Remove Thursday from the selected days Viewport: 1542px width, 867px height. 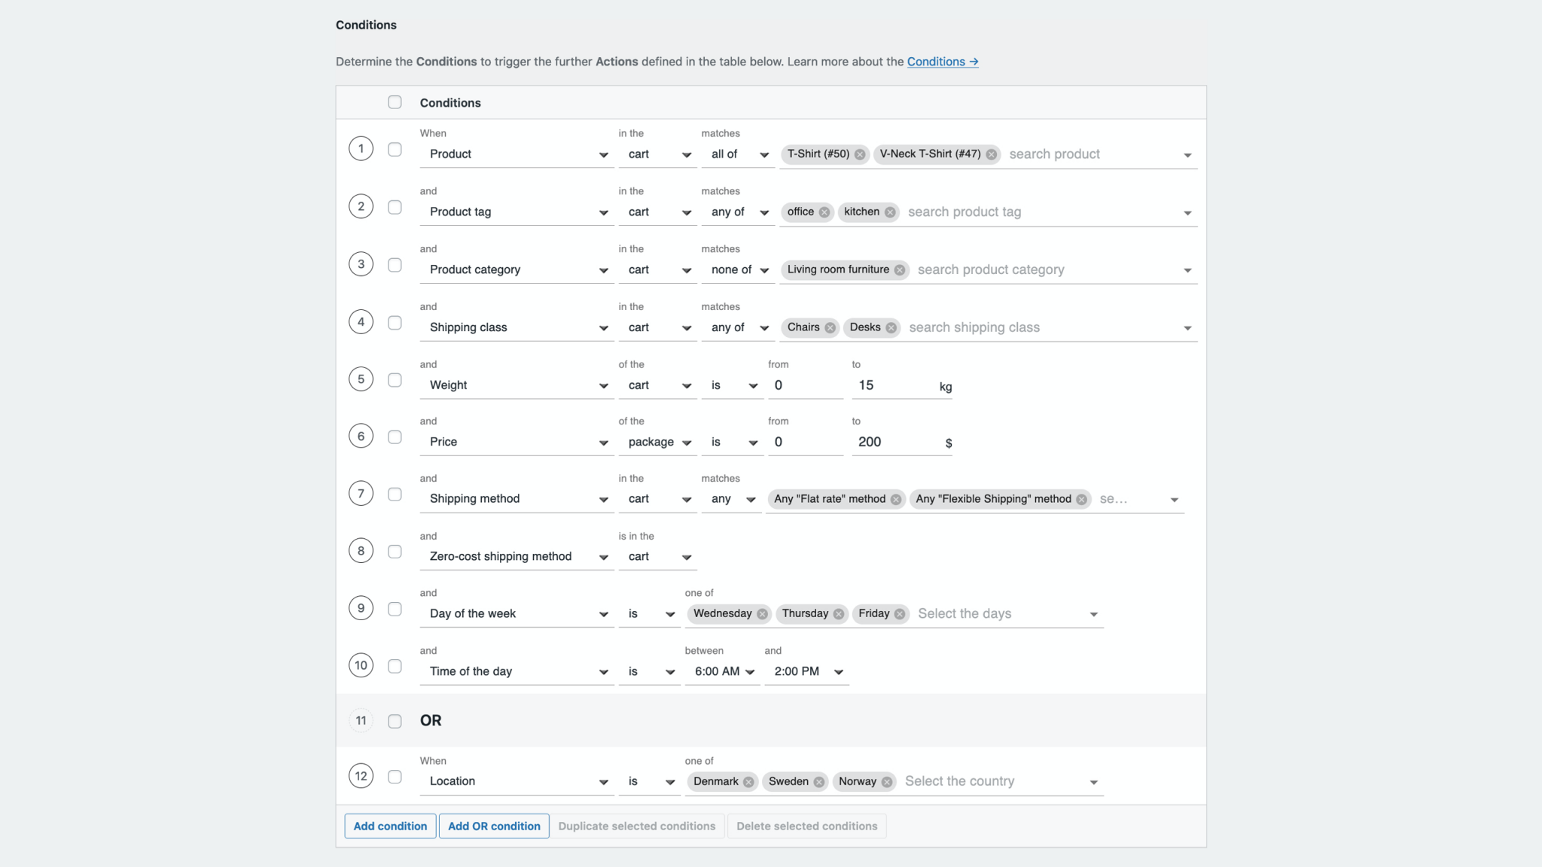click(840, 613)
